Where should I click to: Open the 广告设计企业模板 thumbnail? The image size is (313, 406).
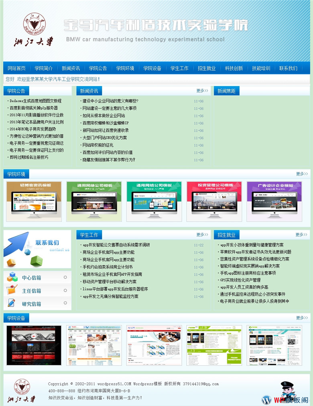(274, 202)
